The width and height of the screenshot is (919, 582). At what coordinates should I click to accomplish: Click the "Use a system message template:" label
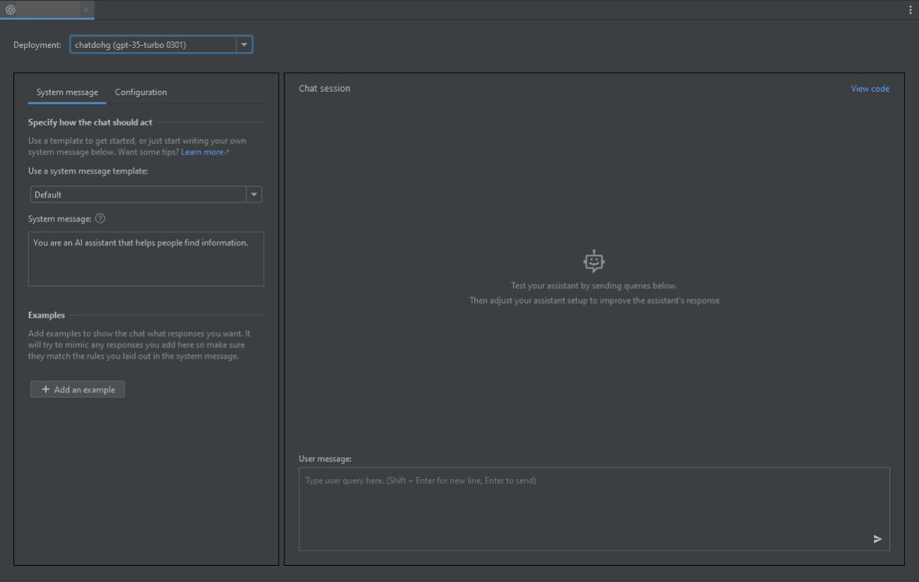88,171
